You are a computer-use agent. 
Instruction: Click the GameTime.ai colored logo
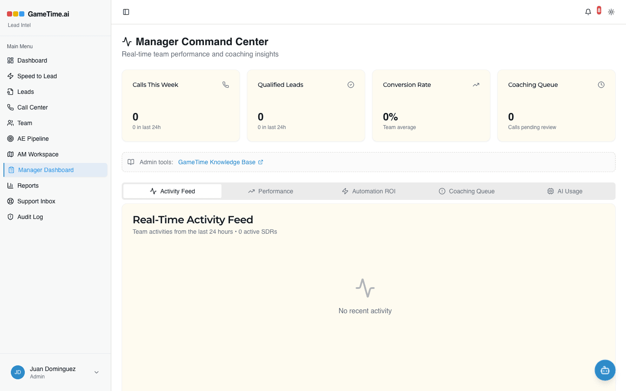[16, 14]
